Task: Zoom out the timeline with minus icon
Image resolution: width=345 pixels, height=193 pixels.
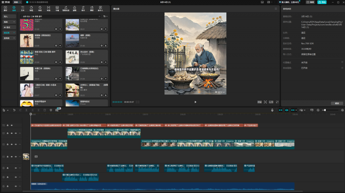Action: (318, 110)
